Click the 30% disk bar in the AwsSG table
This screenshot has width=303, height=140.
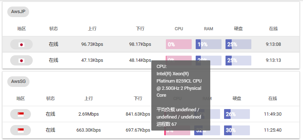pyautogui.click(x=237, y=130)
